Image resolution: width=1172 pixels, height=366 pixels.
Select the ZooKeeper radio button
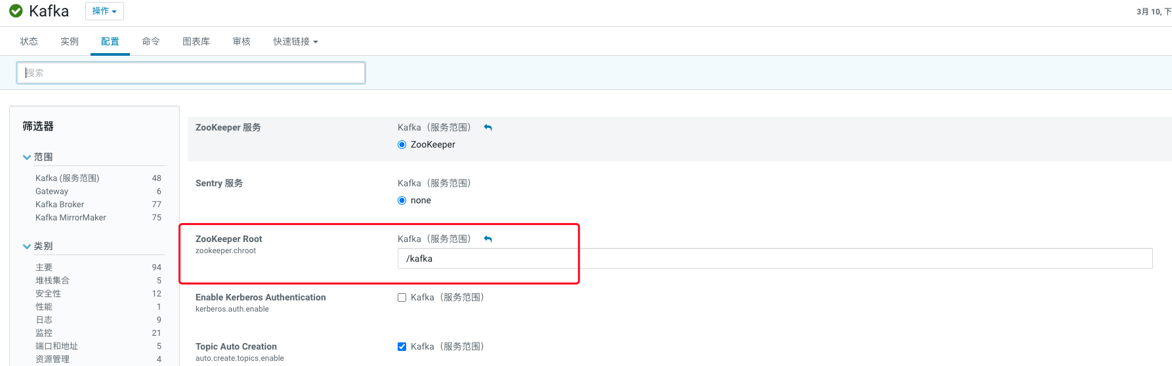[402, 145]
